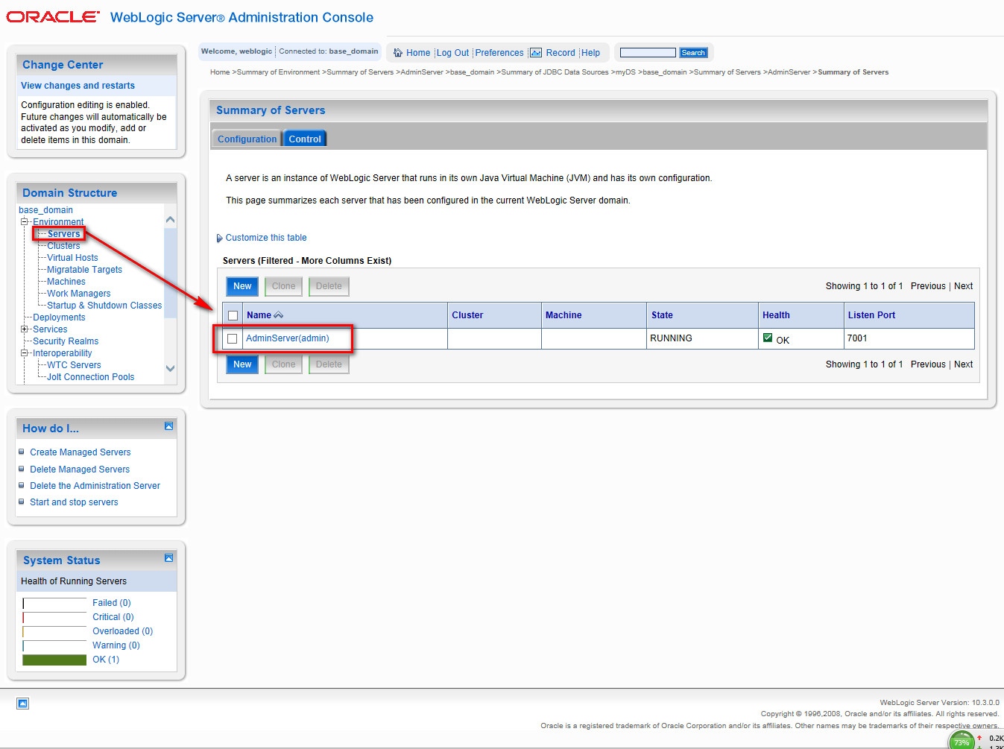1004x749 pixels.
Task: Select WTC Servers tree item
Action: (x=74, y=365)
